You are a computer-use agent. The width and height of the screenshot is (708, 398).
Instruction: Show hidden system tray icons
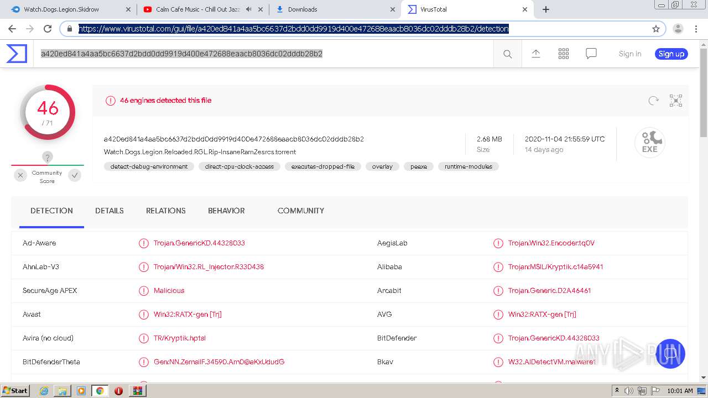click(617, 391)
